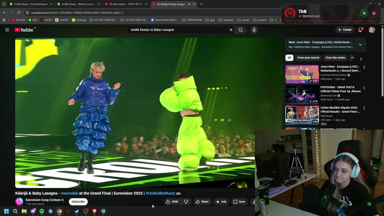Open Peach Perfect Work bookmark
The width and height of the screenshot is (384, 216).
tap(164, 20)
